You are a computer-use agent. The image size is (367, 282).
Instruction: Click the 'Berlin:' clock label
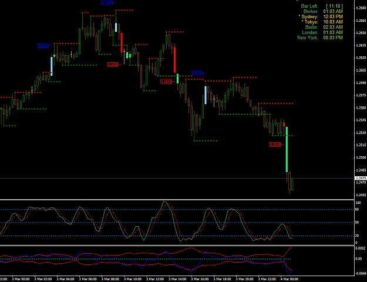(312, 27)
